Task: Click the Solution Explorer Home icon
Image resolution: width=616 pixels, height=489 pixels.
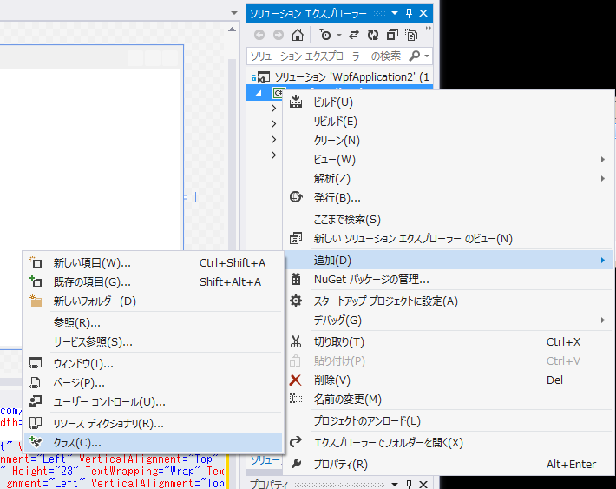Action: 298,35
